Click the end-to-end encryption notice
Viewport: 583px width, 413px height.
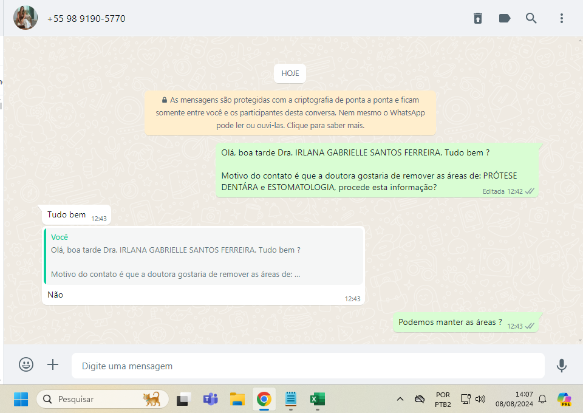[x=290, y=113]
